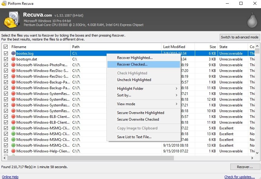Click the Piriform pear logo

[x=252, y=20]
